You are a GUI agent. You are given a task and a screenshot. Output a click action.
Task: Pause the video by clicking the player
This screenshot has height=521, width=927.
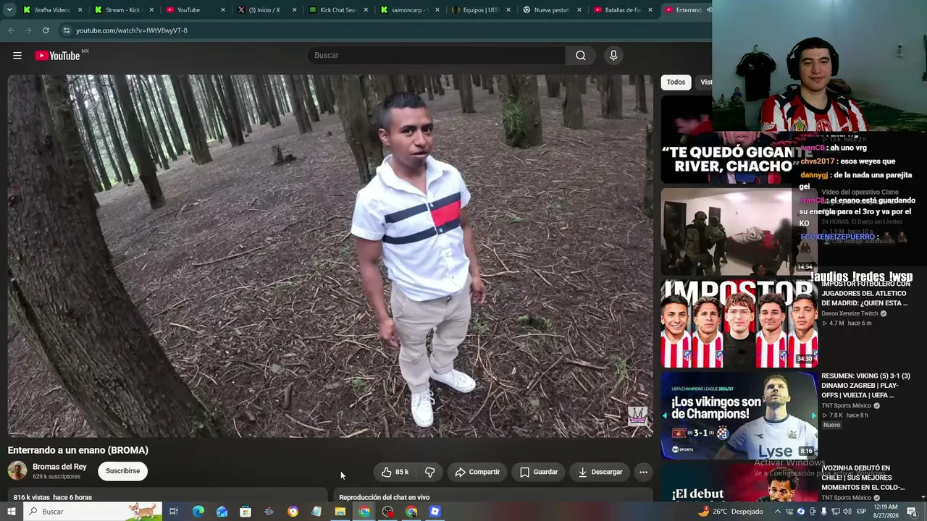(x=330, y=255)
